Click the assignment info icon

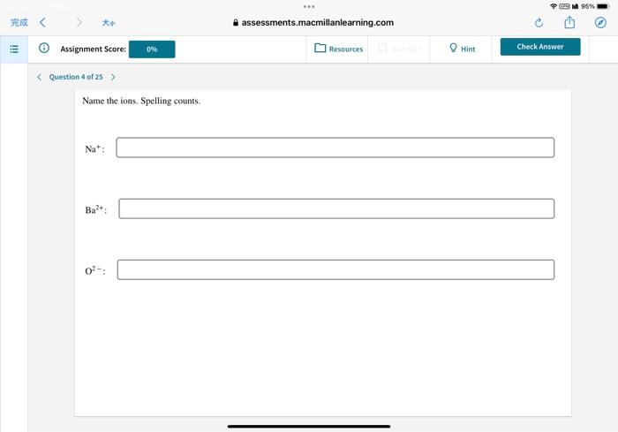click(44, 48)
